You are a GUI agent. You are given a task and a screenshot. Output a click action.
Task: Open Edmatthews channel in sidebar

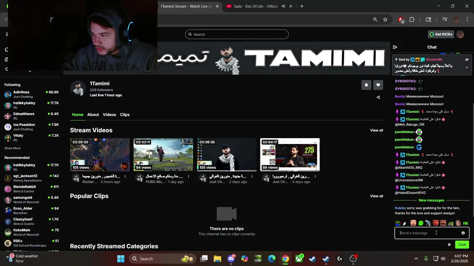point(31,116)
